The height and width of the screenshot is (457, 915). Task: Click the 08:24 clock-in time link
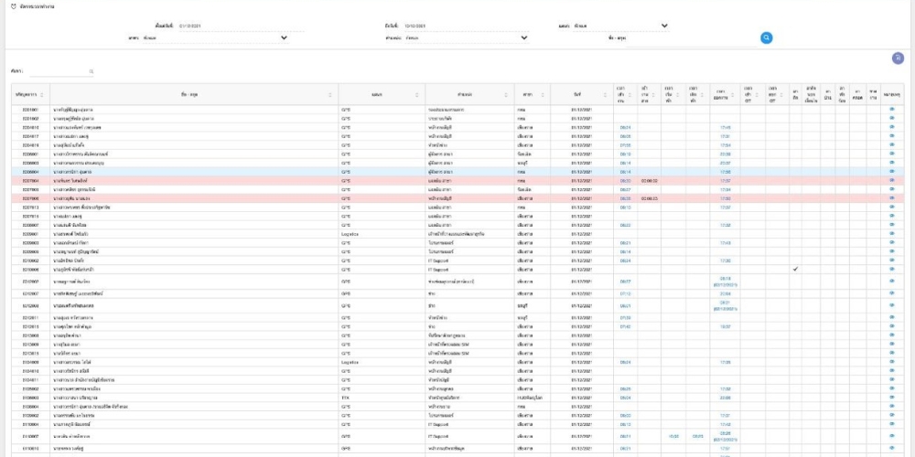click(626, 127)
